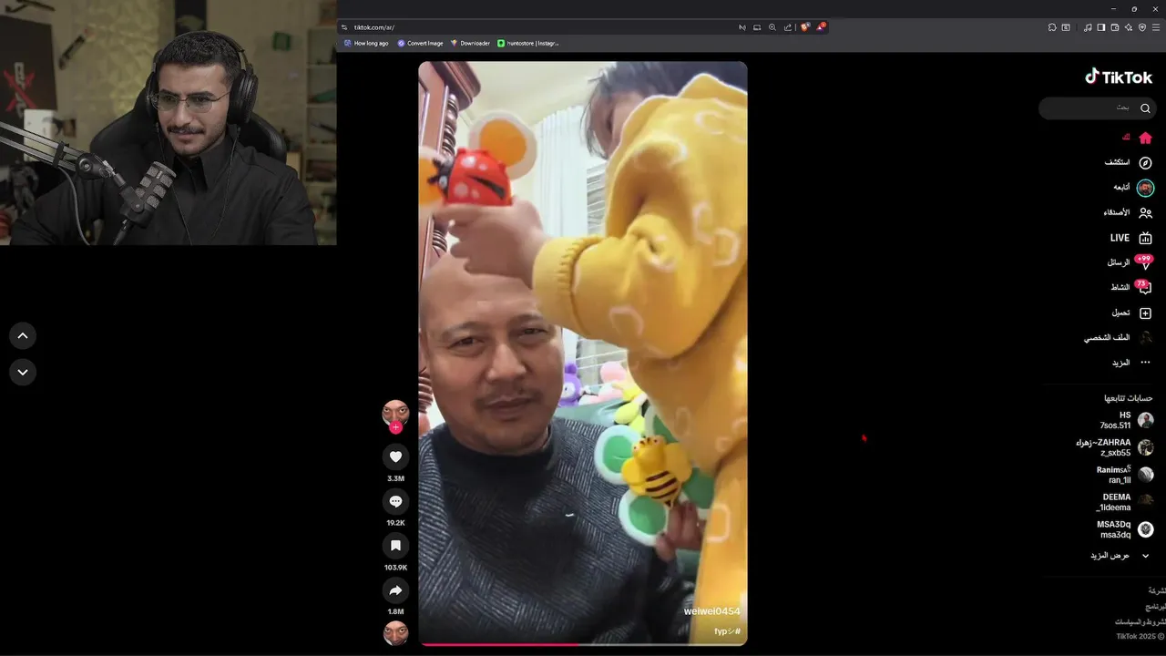This screenshot has height=656, width=1166.
Task: Focus the TikTok search field (بحث)
Action: tap(1097, 108)
